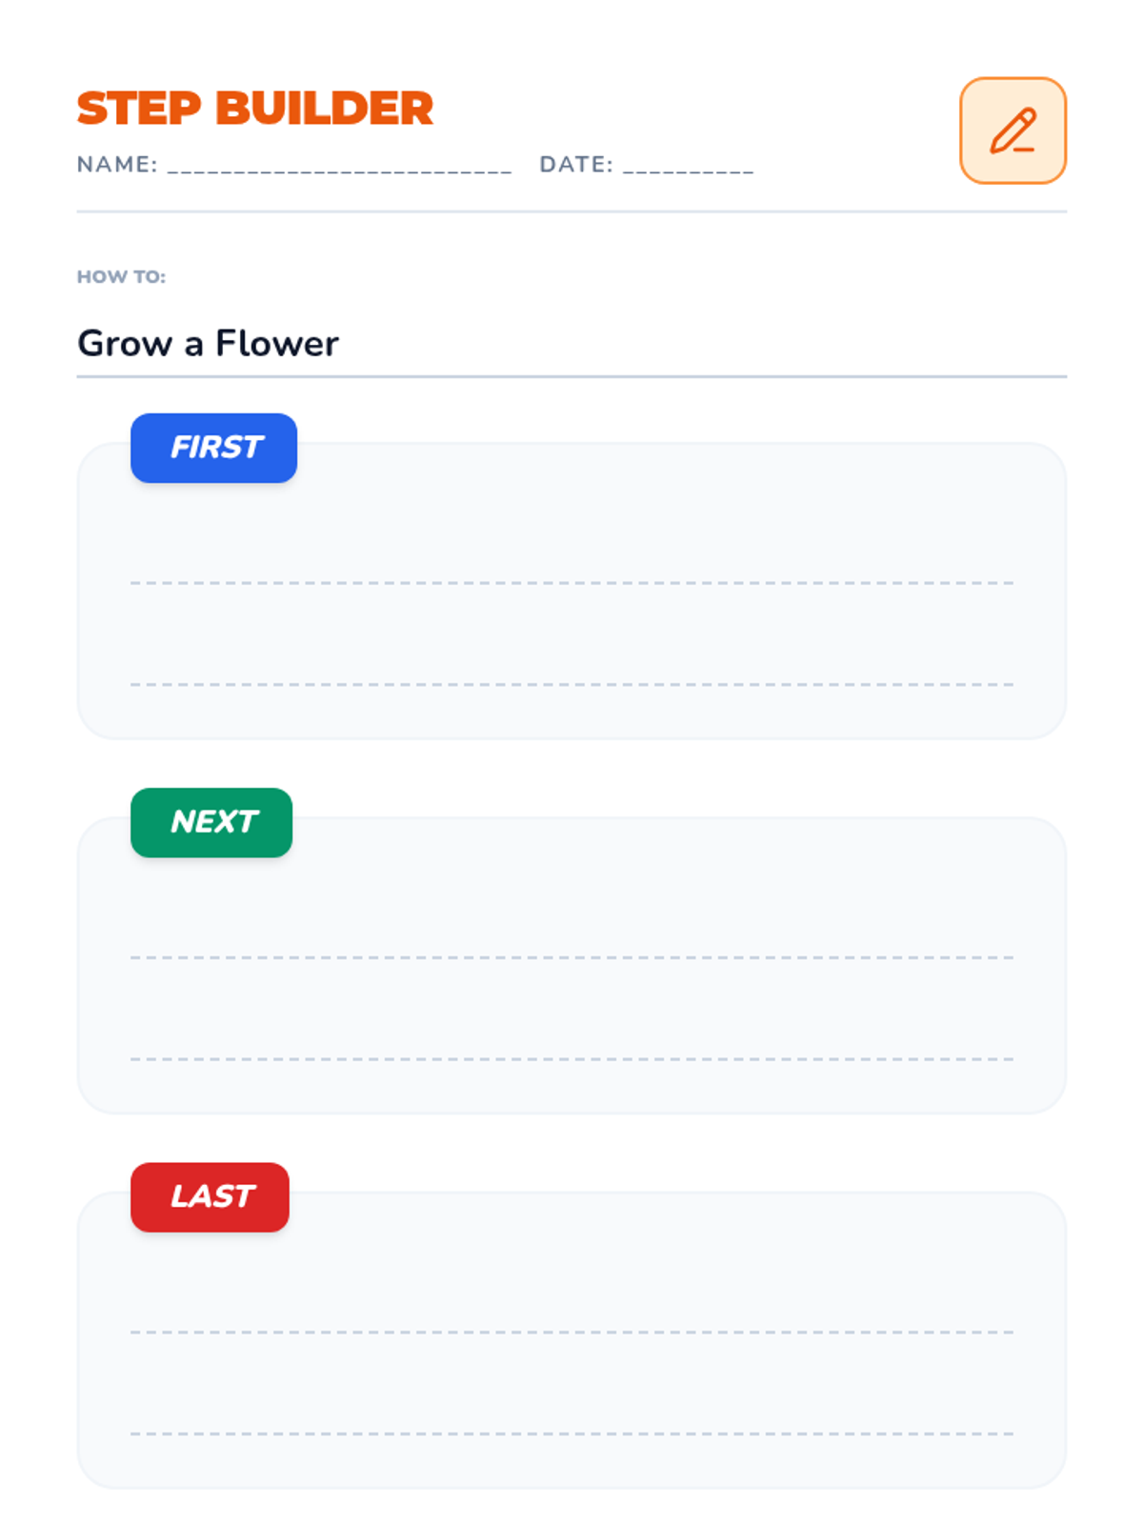The width and height of the screenshot is (1143, 1524).
Task: Click the bottom writing line in NEXT box
Action: pos(571,1058)
